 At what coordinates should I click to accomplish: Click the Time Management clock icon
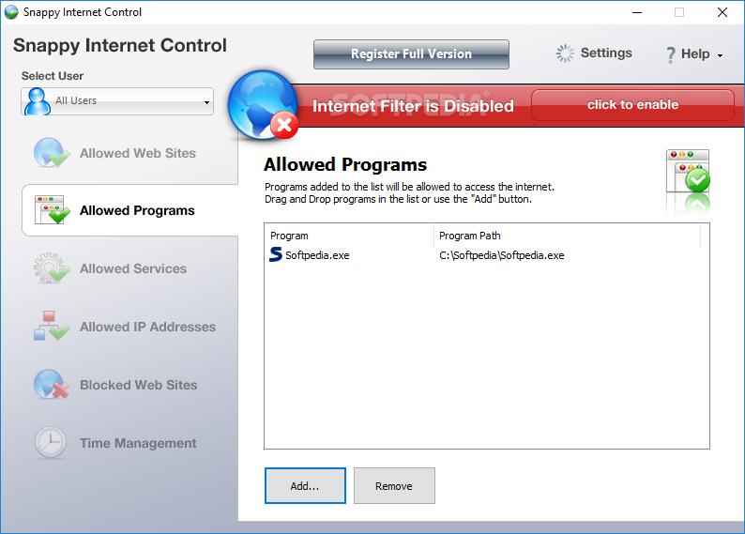pyautogui.click(x=51, y=442)
